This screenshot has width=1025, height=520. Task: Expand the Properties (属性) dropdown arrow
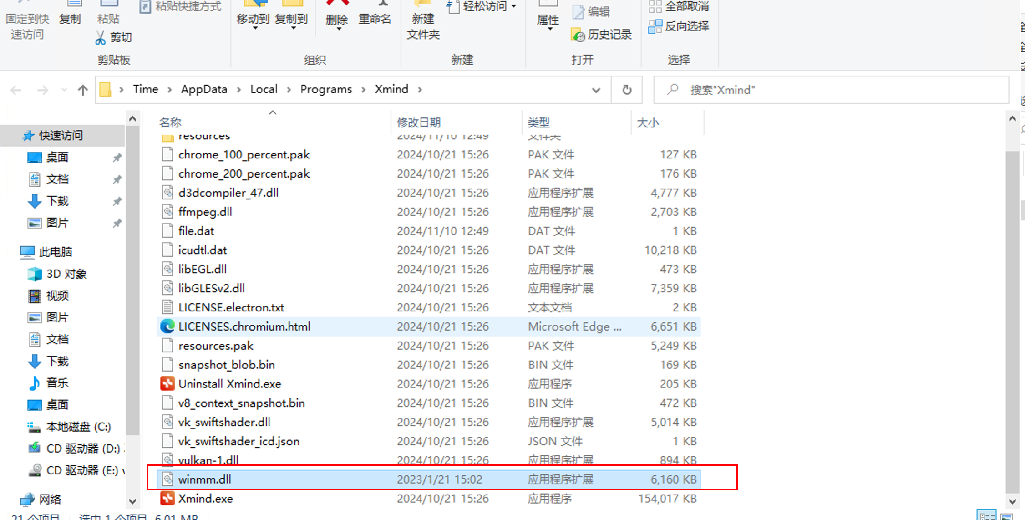click(x=550, y=29)
